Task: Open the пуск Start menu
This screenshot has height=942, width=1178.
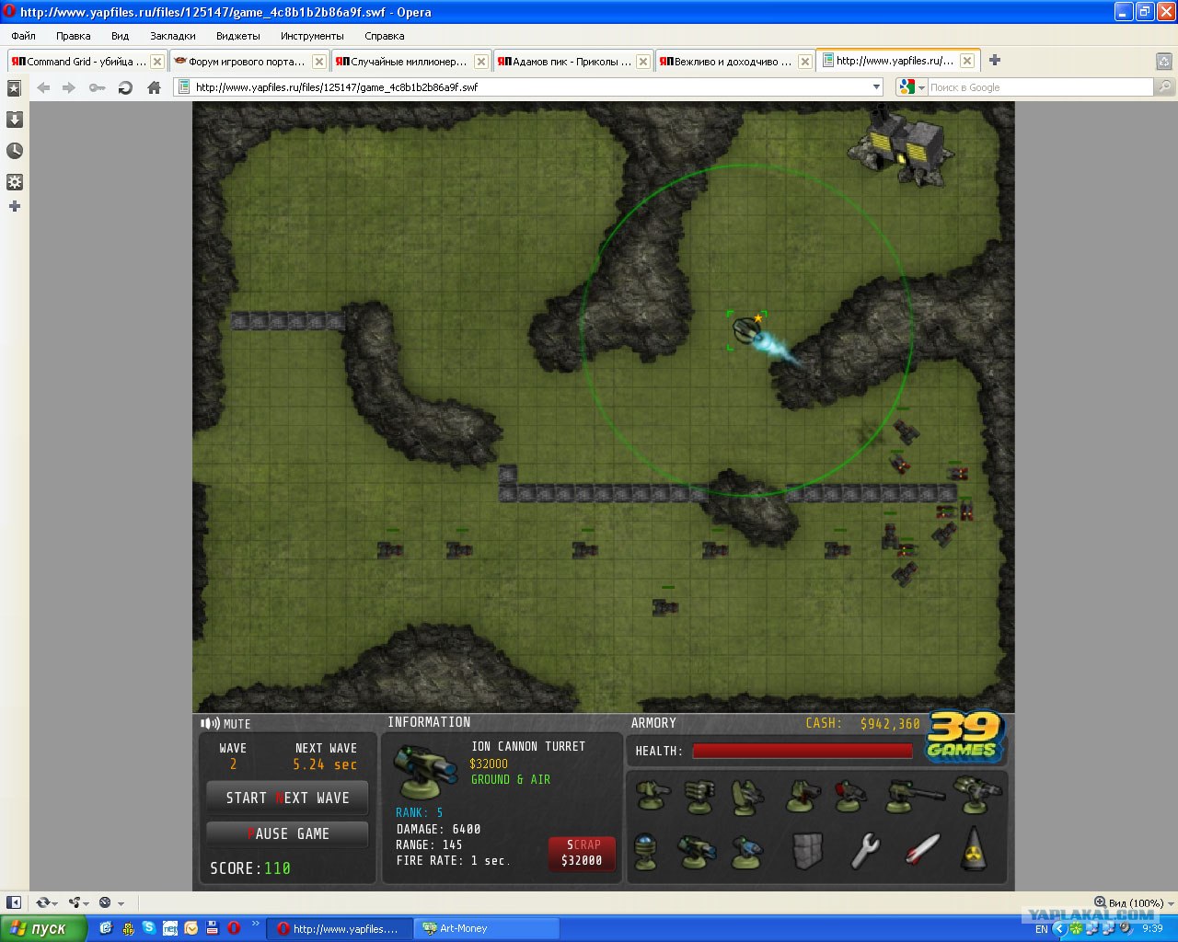Action: coord(43,928)
